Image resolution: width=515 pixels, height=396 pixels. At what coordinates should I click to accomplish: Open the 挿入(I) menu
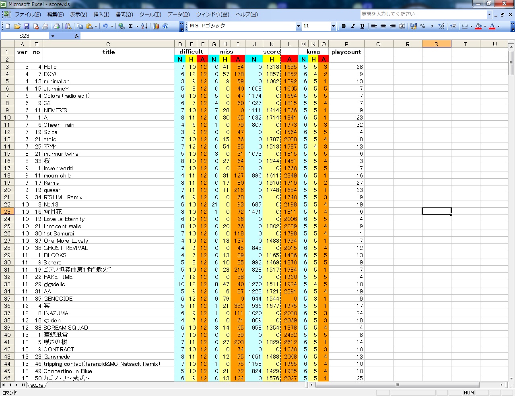coord(101,14)
